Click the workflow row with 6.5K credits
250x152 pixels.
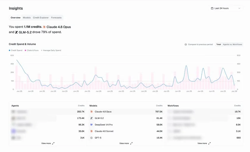pos(204,125)
